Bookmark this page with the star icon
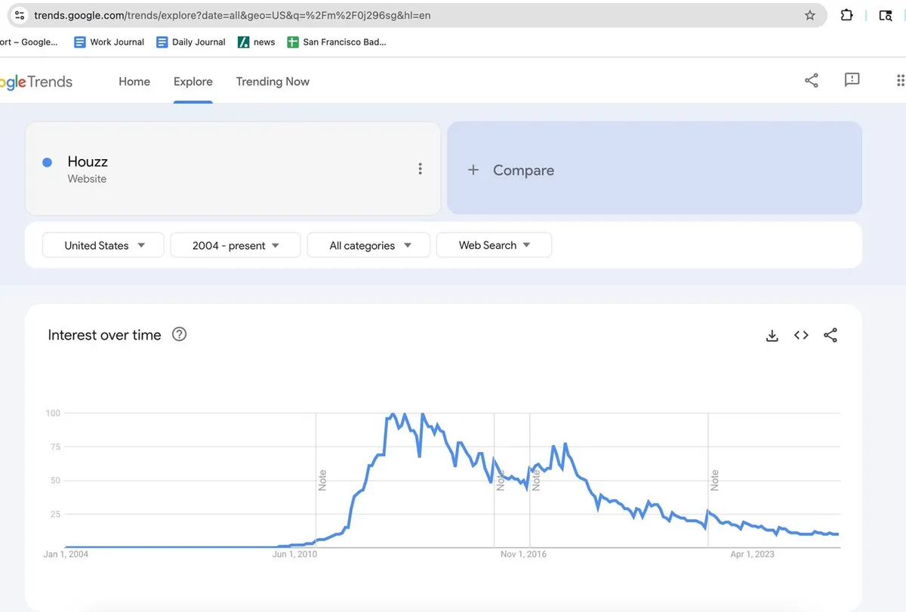906x612 pixels. click(810, 15)
